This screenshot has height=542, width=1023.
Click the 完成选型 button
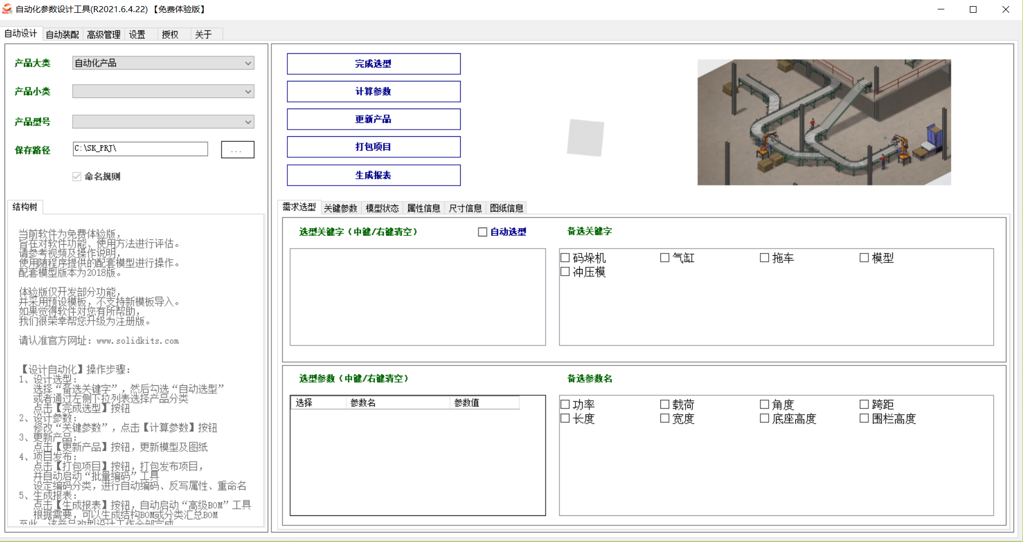(373, 64)
